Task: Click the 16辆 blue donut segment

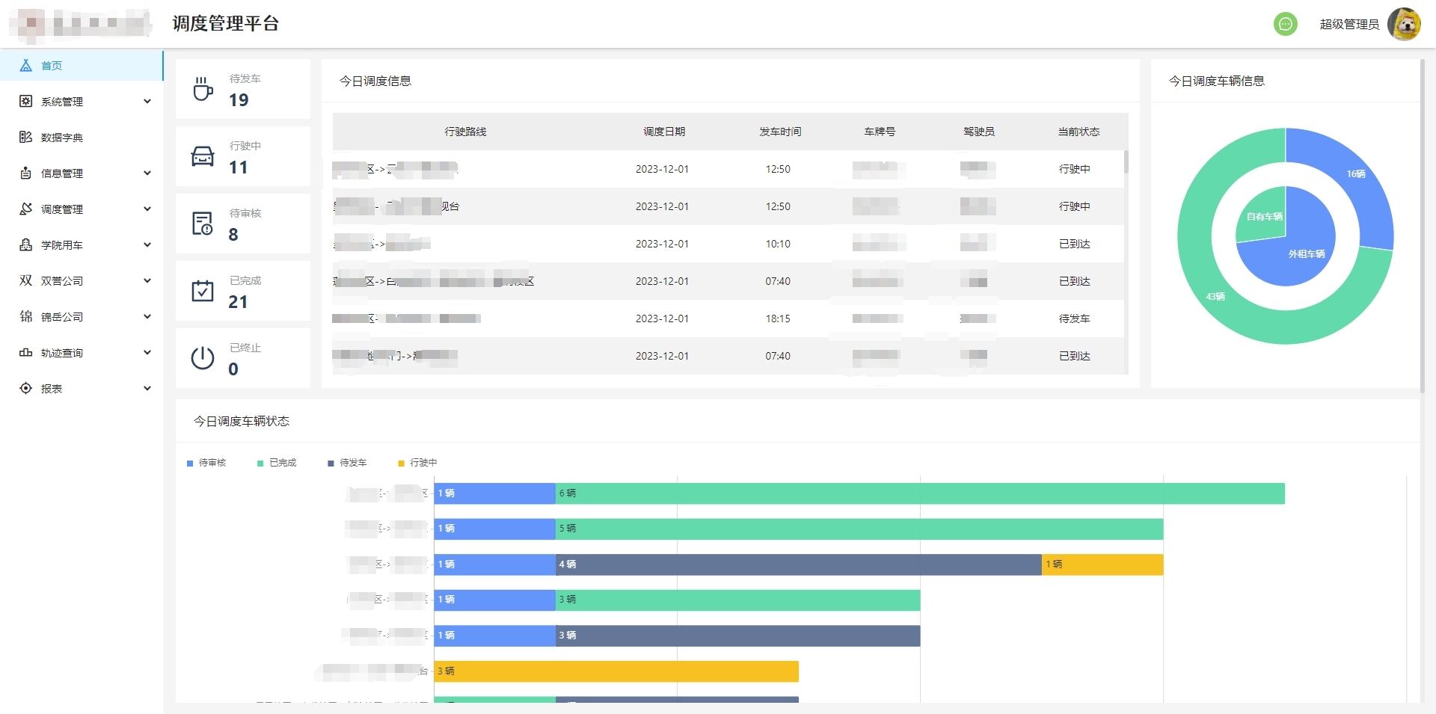Action: [x=1357, y=174]
